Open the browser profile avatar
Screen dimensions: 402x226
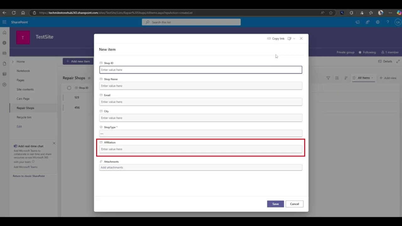click(381, 13)
